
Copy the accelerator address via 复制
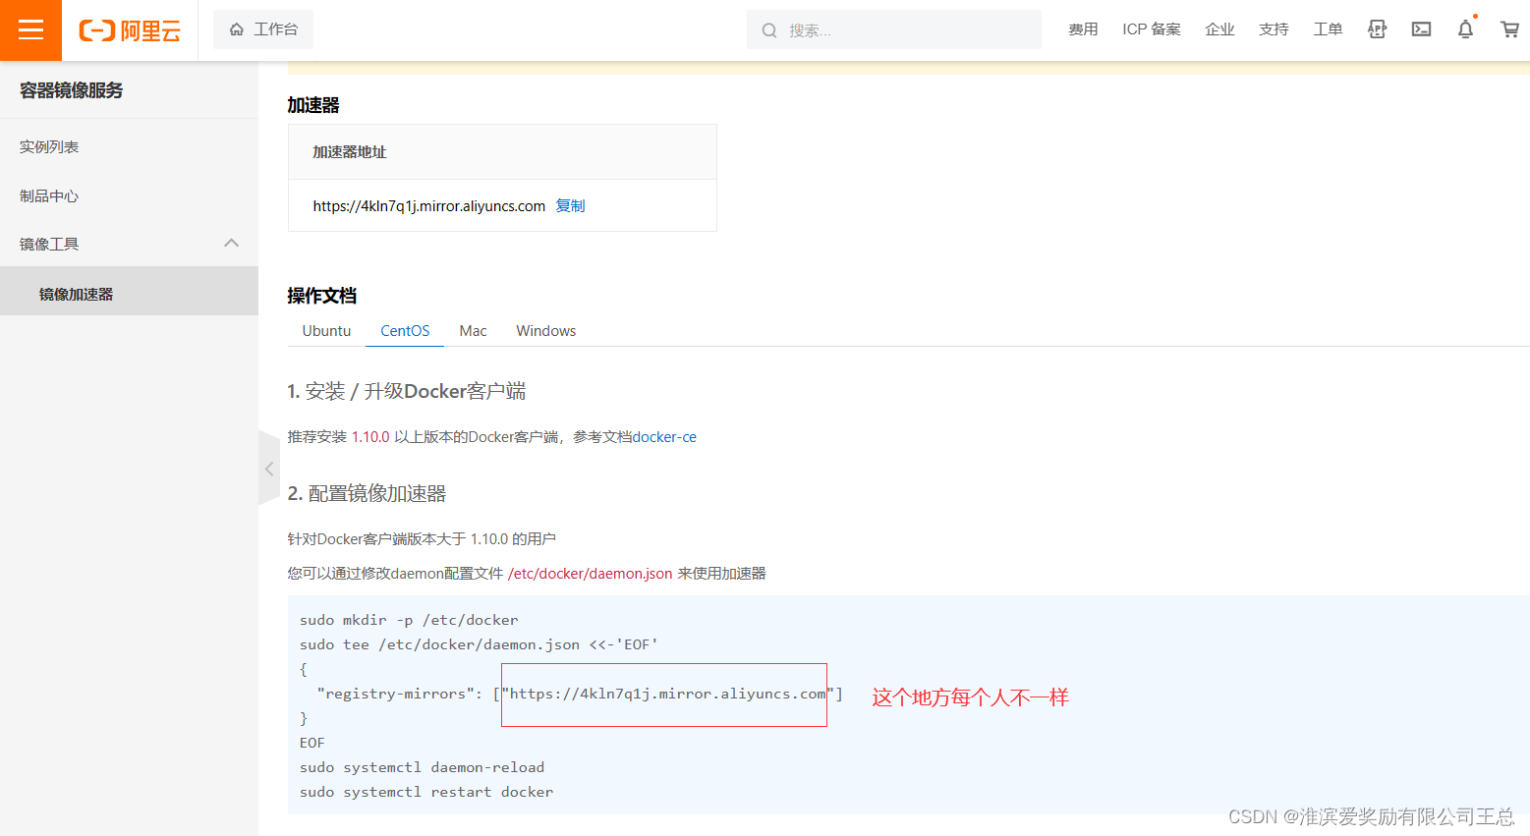click(x=570, y=205)
